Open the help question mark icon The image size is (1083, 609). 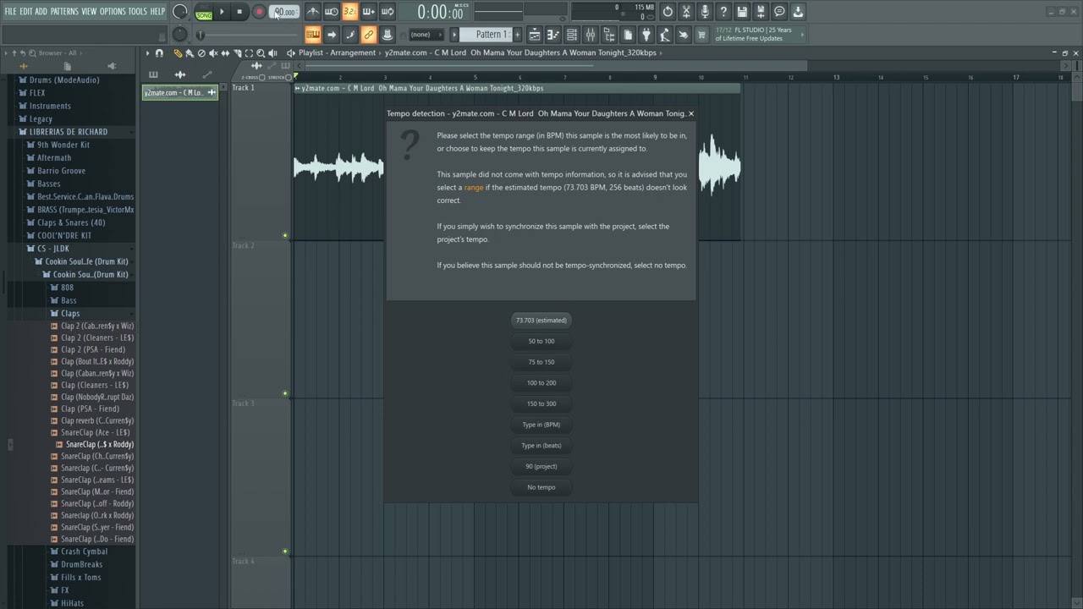tap(723, 12)
